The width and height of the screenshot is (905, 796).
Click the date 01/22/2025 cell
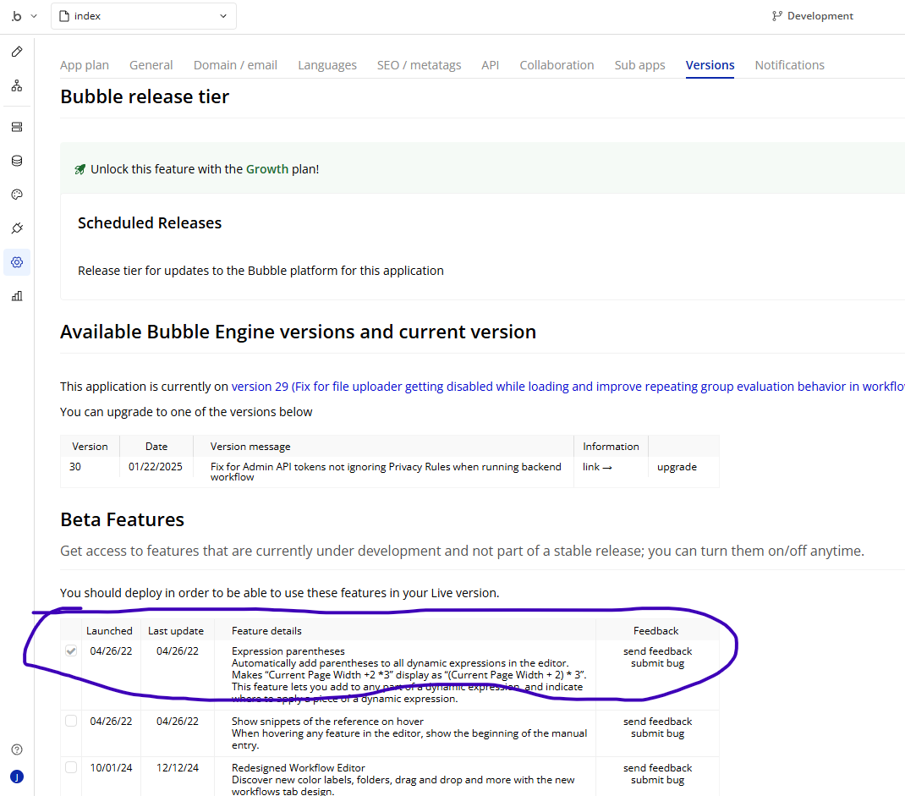pyautogui.click(x=156, y=467)
